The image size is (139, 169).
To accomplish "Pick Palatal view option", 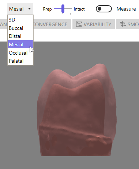I will tap(20, 61).
